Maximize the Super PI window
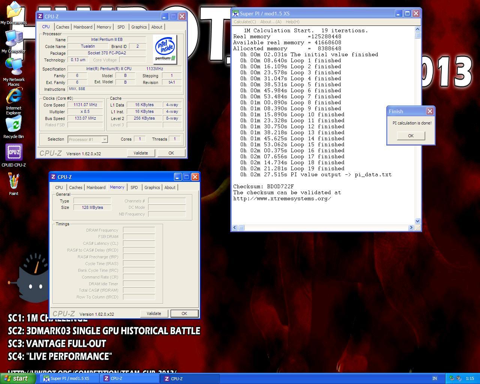Screen dimensions: 480x384 (x=407, y=13)
